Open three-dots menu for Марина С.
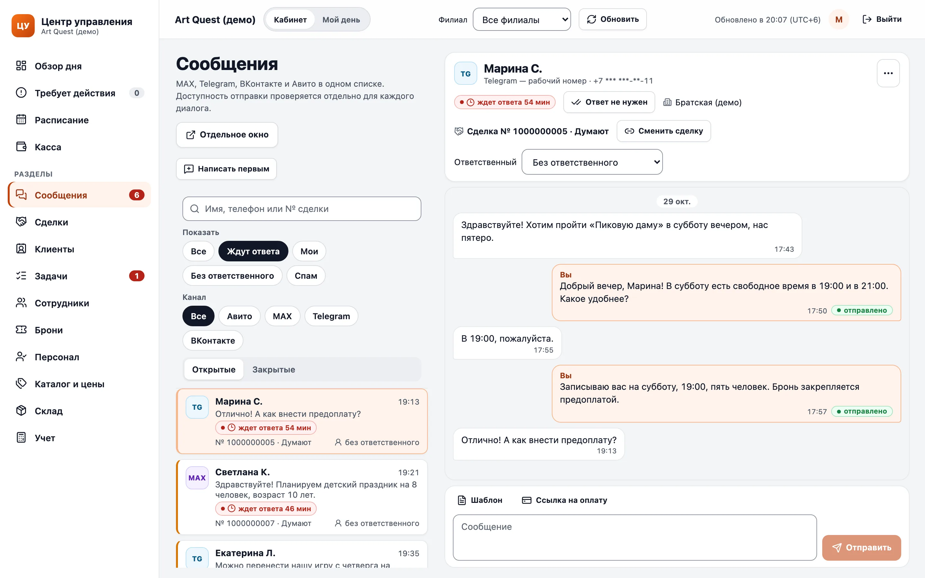Image resolution: width=925 pixels, height=578 pixels. [x=888, y=74]
